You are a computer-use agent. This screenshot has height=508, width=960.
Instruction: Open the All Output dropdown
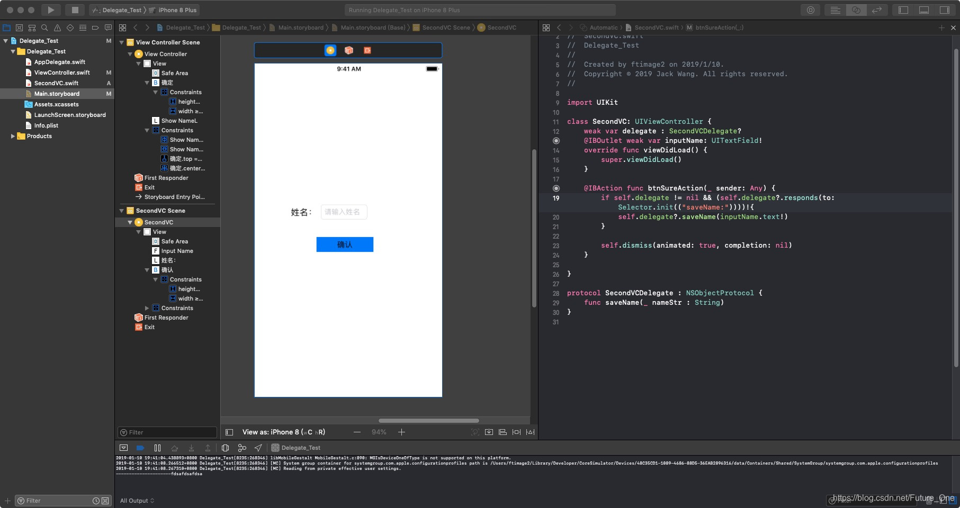(137, 501)
